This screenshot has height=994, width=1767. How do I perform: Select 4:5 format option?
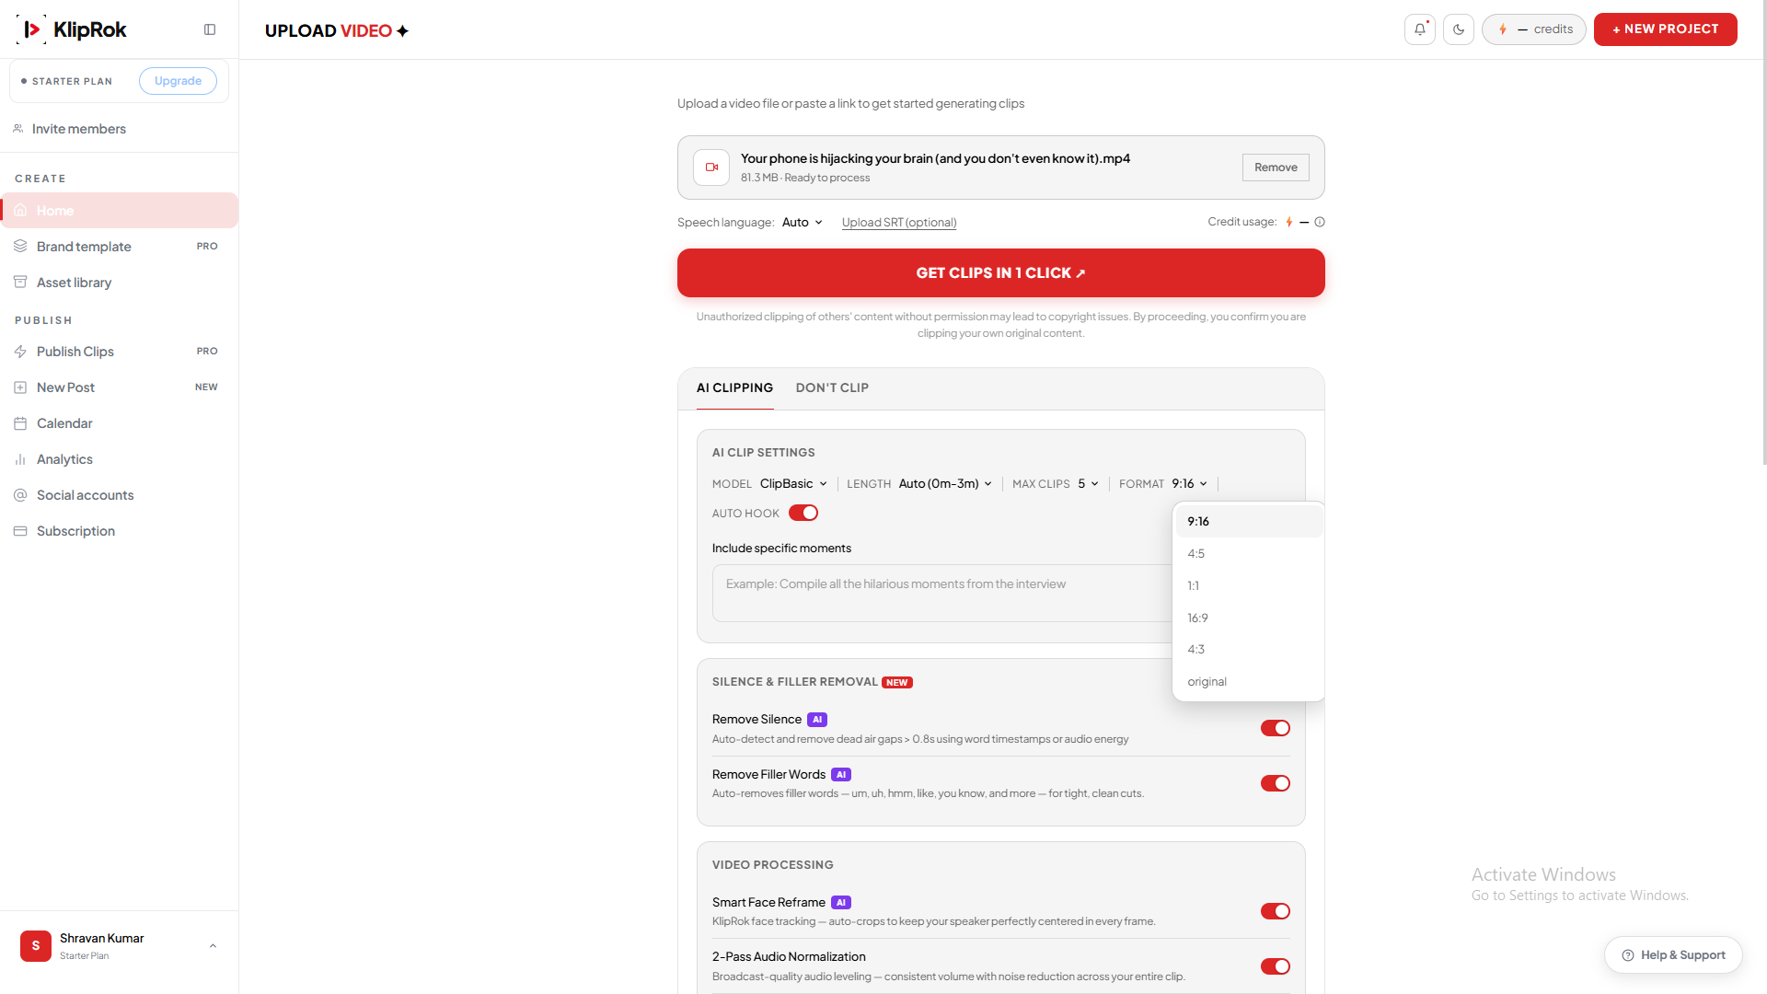click(x=1249, y=554)
